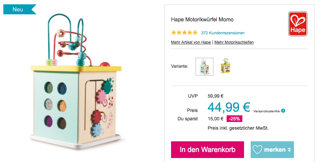The width and height of the screenshot is (318, 162).
Task: Expand the merken dropdown arrows
Action: (289, 150)
